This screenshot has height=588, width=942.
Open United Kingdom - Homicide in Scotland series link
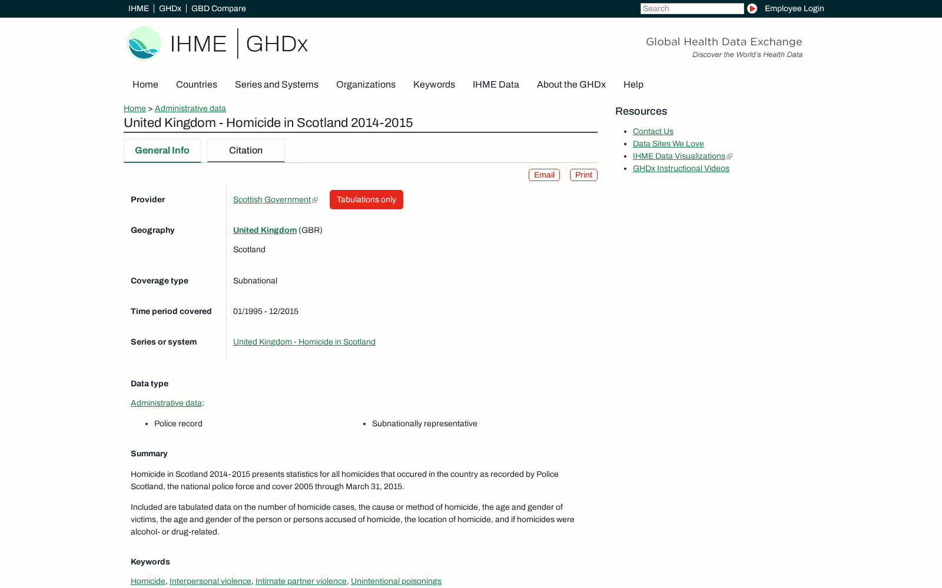tap(304, 342)
